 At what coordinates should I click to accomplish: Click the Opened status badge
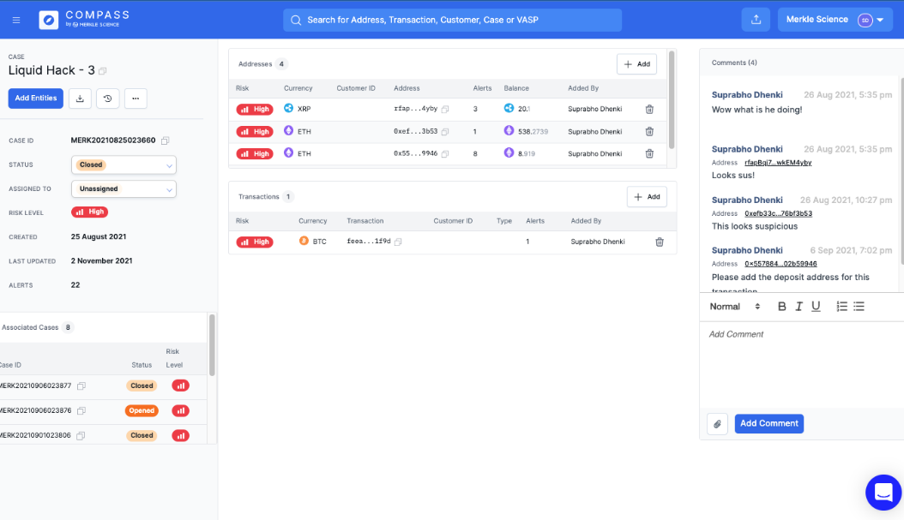pyautogui.click(x=142, y=410)
